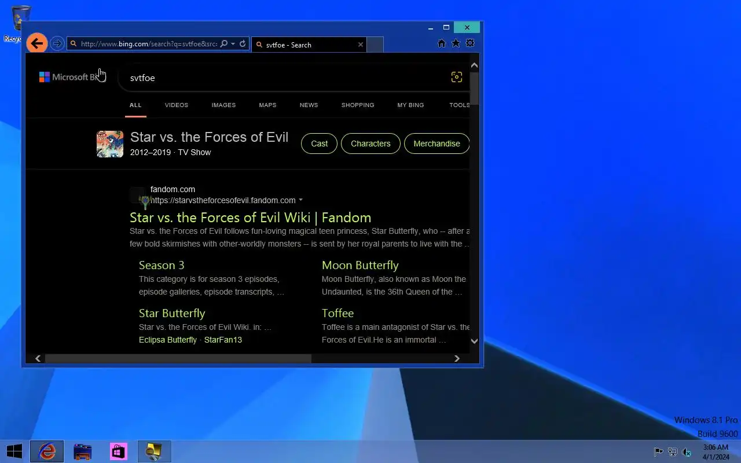Click the Cast pill button

(319, 144)
